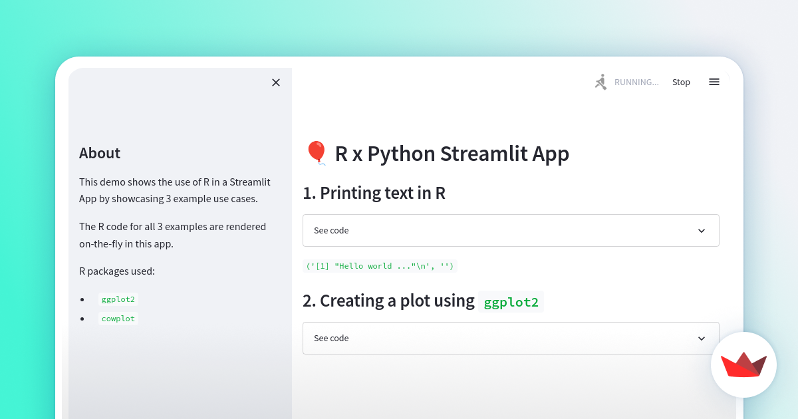Expand the See code section under the ggplot2 heading

(x=511, y=338)
